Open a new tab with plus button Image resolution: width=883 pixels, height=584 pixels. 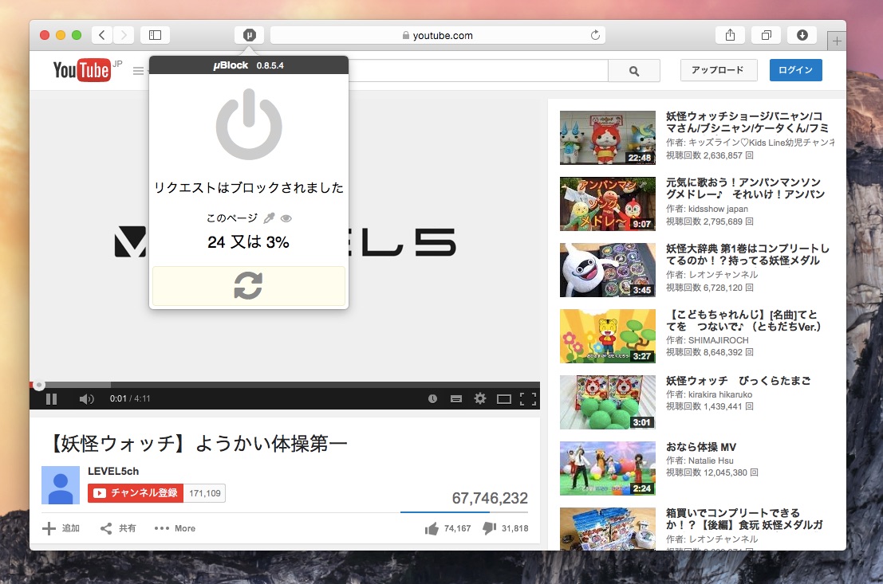pos(837,41)
